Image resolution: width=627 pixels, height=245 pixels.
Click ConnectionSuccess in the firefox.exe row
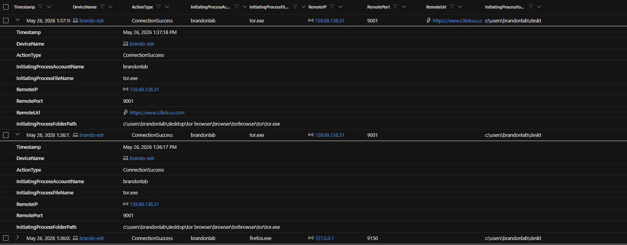click(152, 238)
